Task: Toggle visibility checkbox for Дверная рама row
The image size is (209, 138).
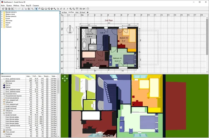Action: [47, 81]
